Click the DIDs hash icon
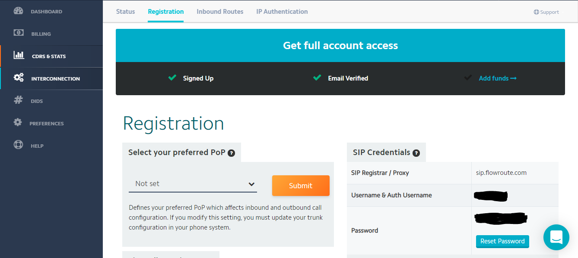 tap(18, 100)
